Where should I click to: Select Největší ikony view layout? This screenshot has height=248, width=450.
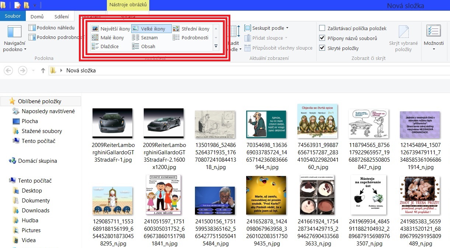point(111,29)
